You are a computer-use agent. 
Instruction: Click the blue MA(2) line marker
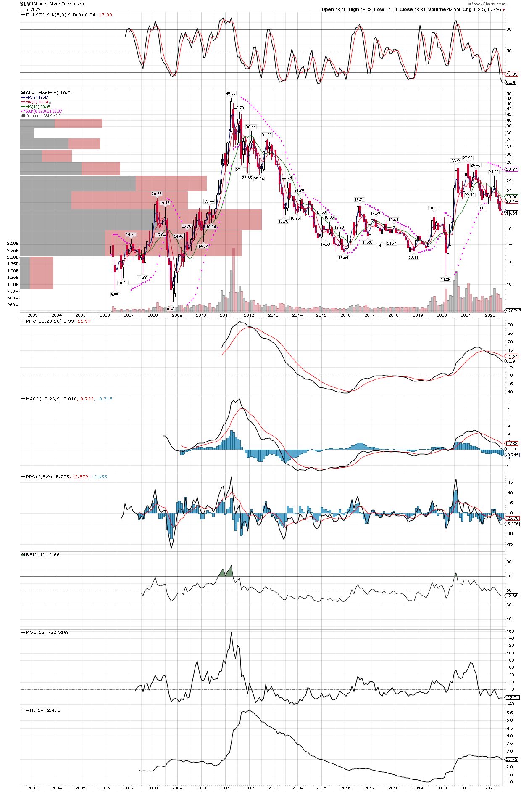click(x=23, y=97)
